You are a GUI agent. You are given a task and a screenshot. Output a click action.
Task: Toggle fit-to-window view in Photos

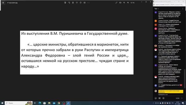[120, 3]
